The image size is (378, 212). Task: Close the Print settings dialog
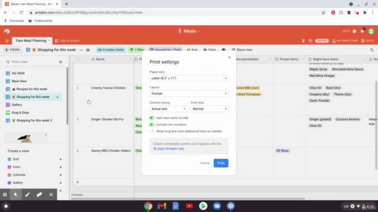pyautogui.click(x=230, y=58)
